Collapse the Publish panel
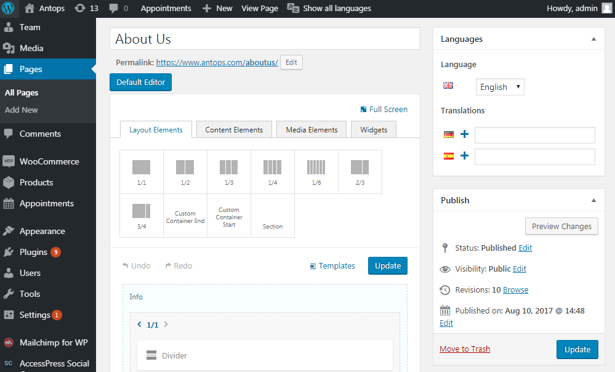The width and height of the screenshot is (615, 372). pos(593,200)
